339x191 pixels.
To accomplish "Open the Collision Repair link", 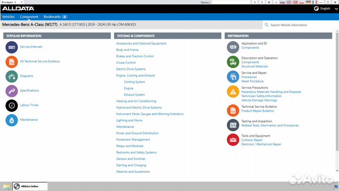I will coord(252,140).
